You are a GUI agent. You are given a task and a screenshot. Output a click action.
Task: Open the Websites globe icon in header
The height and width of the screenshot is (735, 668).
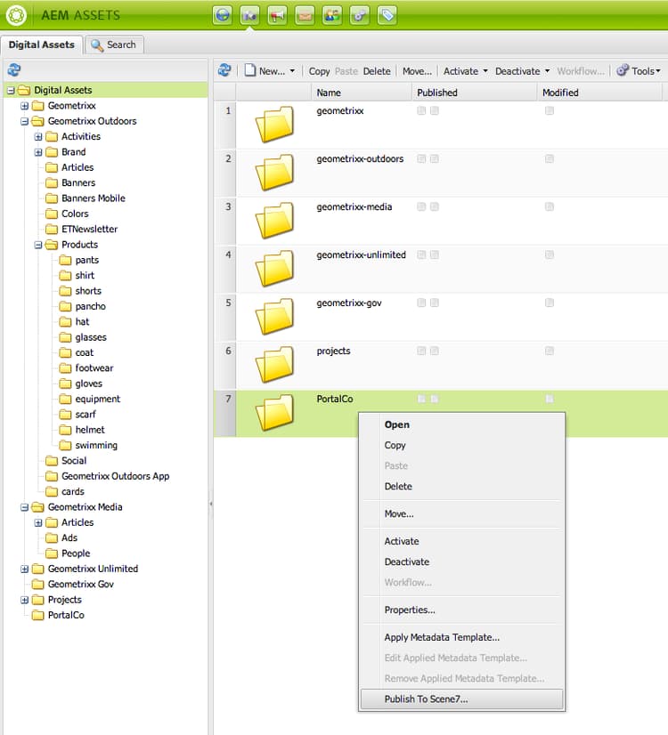[223, 15]
